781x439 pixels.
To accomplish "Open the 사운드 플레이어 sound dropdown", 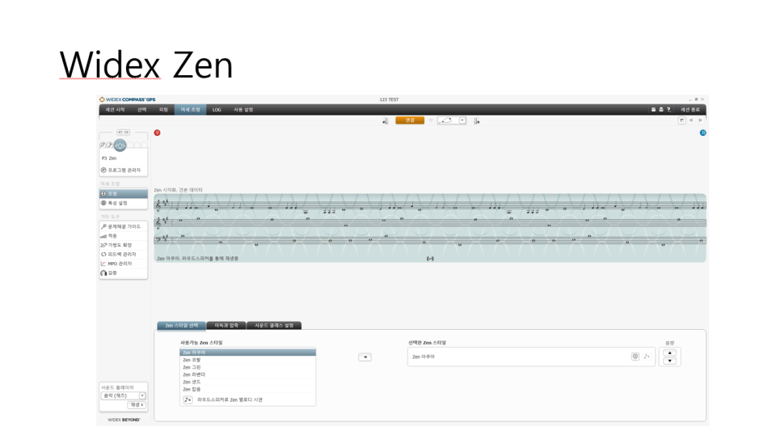I will (124, 395).
